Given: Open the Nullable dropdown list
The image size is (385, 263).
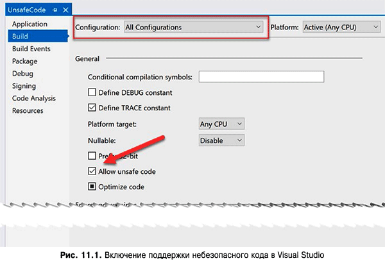Looking at the screenshot, I should pos(221,140).
